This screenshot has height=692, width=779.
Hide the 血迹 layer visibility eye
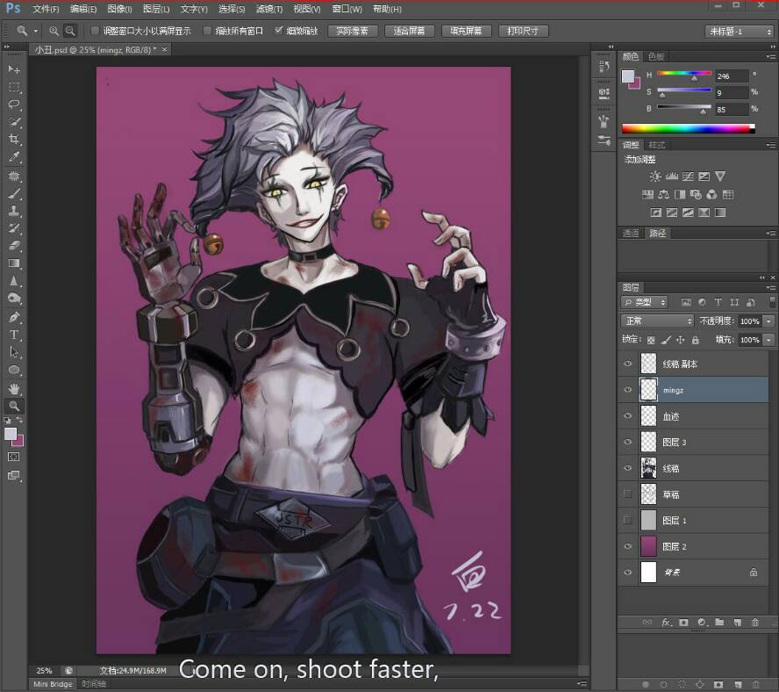tap(627, 415)
